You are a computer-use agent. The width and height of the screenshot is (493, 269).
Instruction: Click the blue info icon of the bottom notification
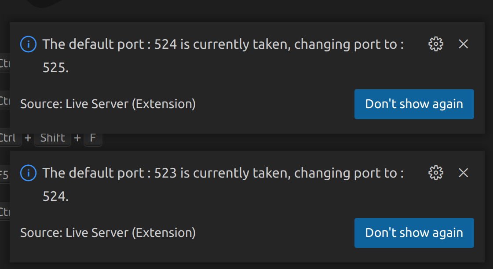28,173
